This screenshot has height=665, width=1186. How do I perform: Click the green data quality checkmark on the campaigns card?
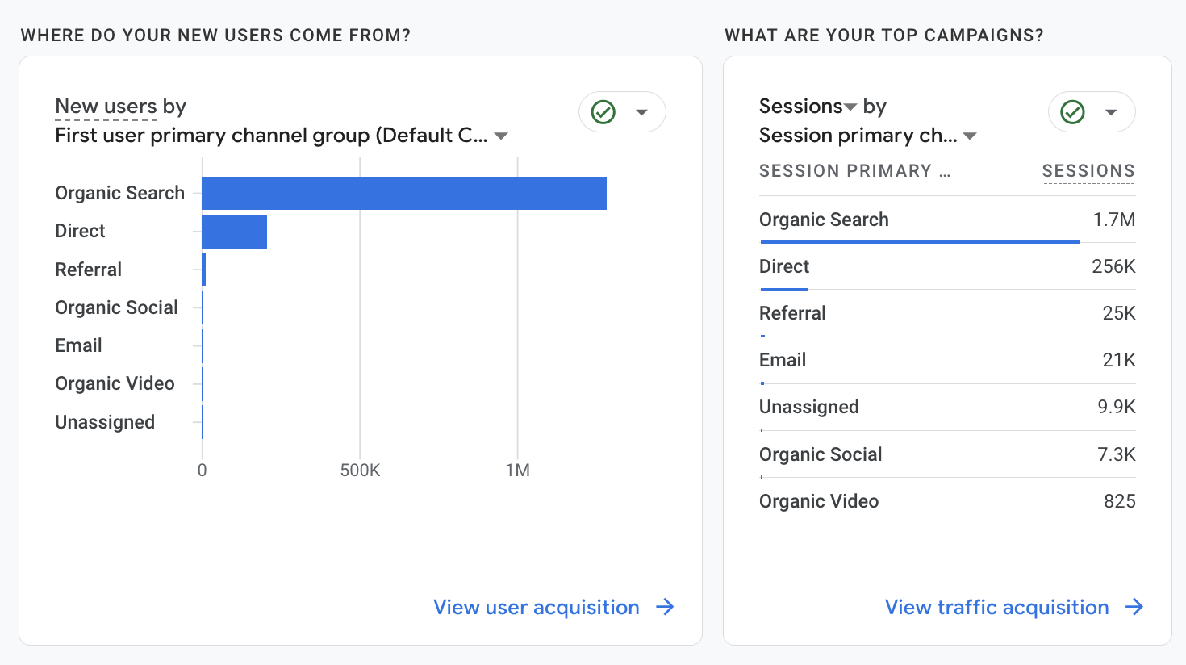pyautogui.click(x=1071, y=112)
